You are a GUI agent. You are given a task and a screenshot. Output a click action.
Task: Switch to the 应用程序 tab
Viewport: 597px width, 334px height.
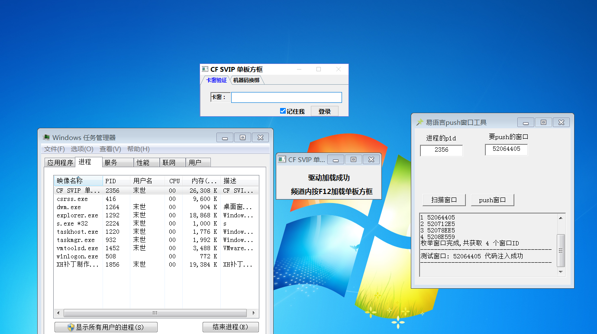pos(60,163)
